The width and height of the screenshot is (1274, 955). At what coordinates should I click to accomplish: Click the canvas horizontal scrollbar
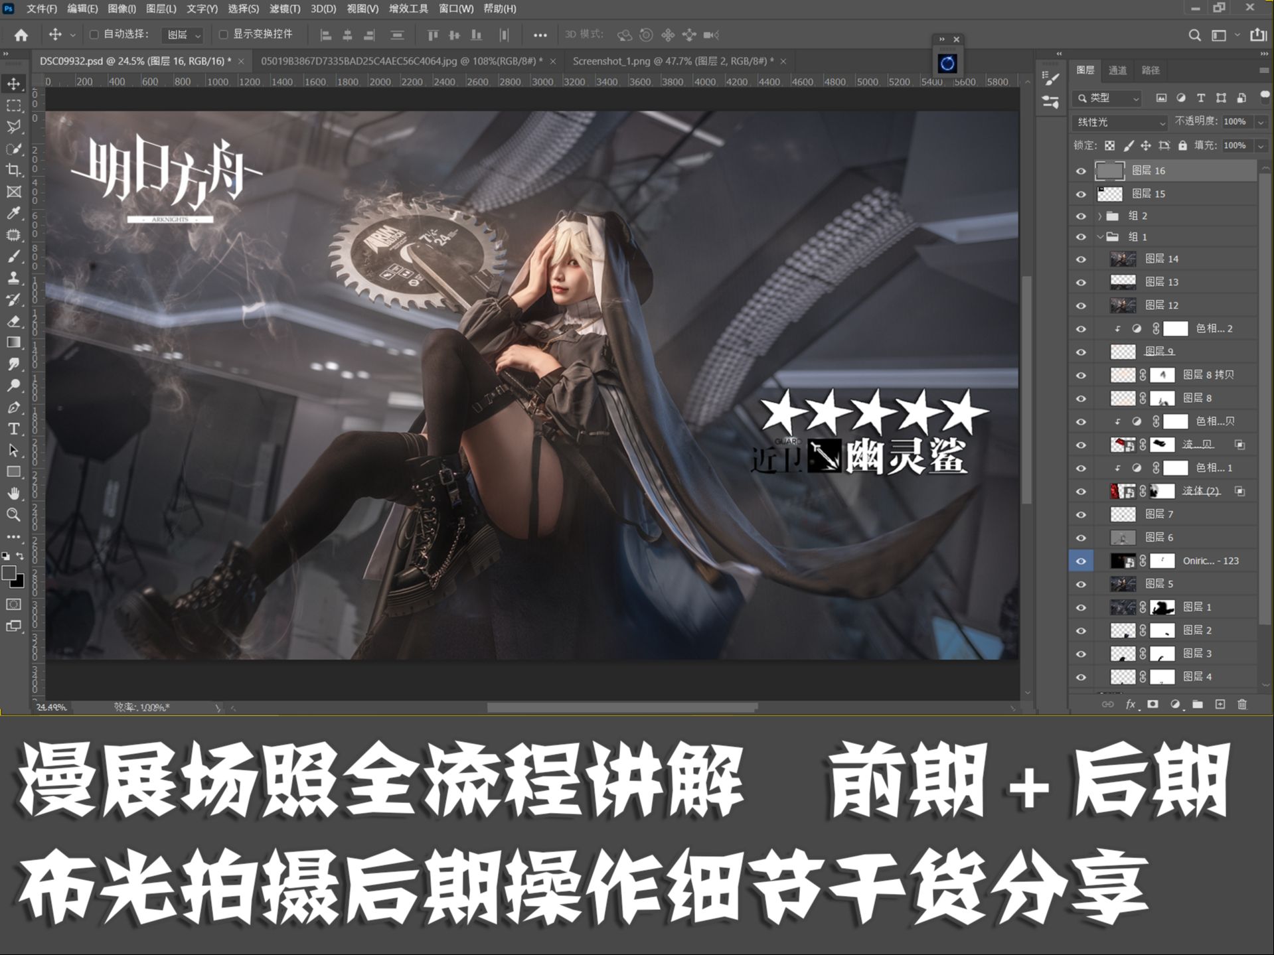(x=622, y=708)
